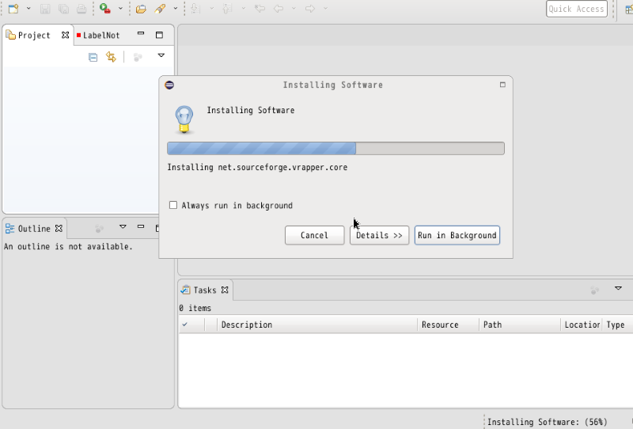Click the Search flashlight toolbar icon
This screenshot has width=633, height=429.
point(160,9)
